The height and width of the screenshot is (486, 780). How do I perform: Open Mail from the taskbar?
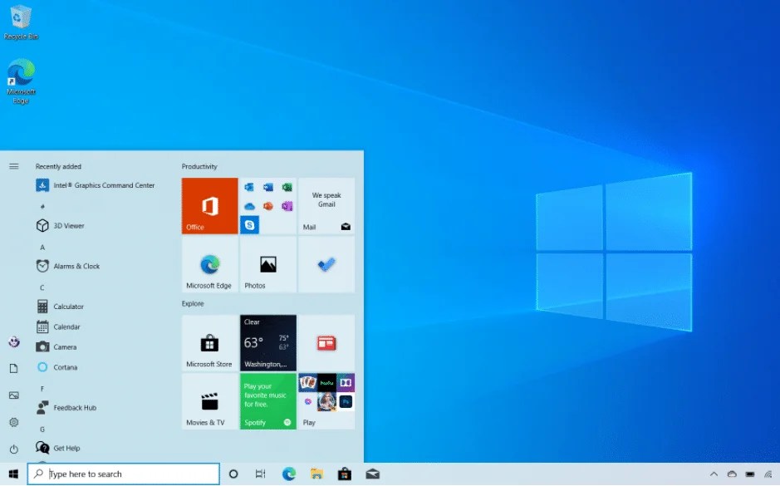(373, 474)
